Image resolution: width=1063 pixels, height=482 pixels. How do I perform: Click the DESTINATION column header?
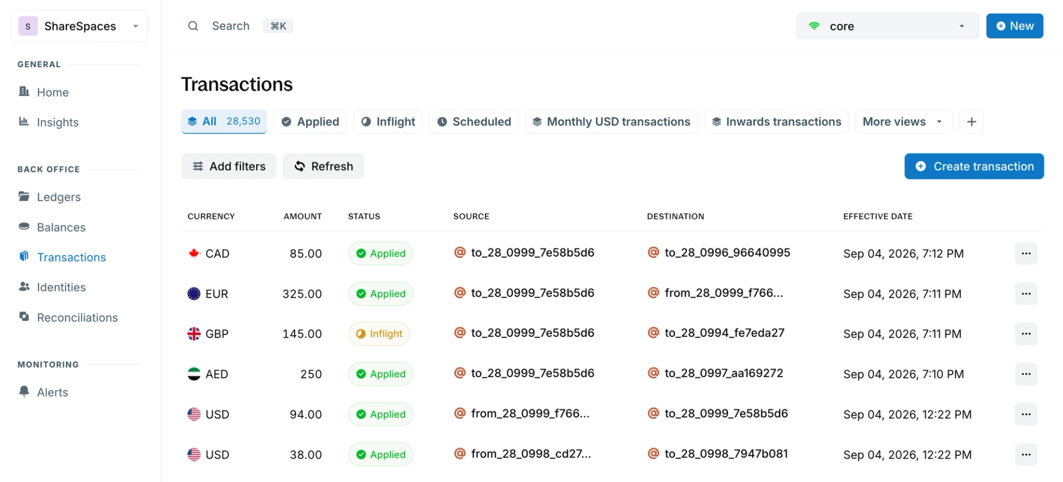point(675,216)
